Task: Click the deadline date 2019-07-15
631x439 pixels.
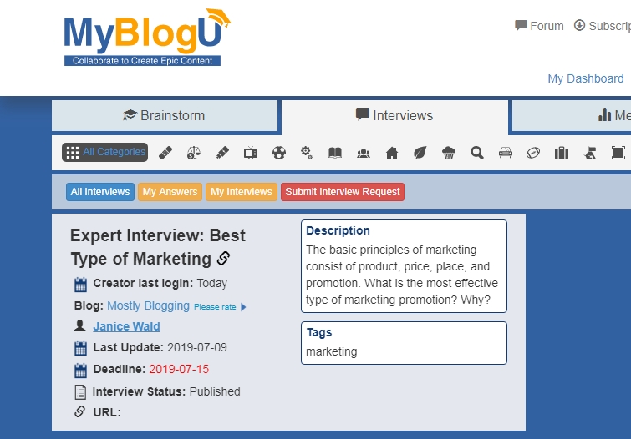Action: click(179, 369)
